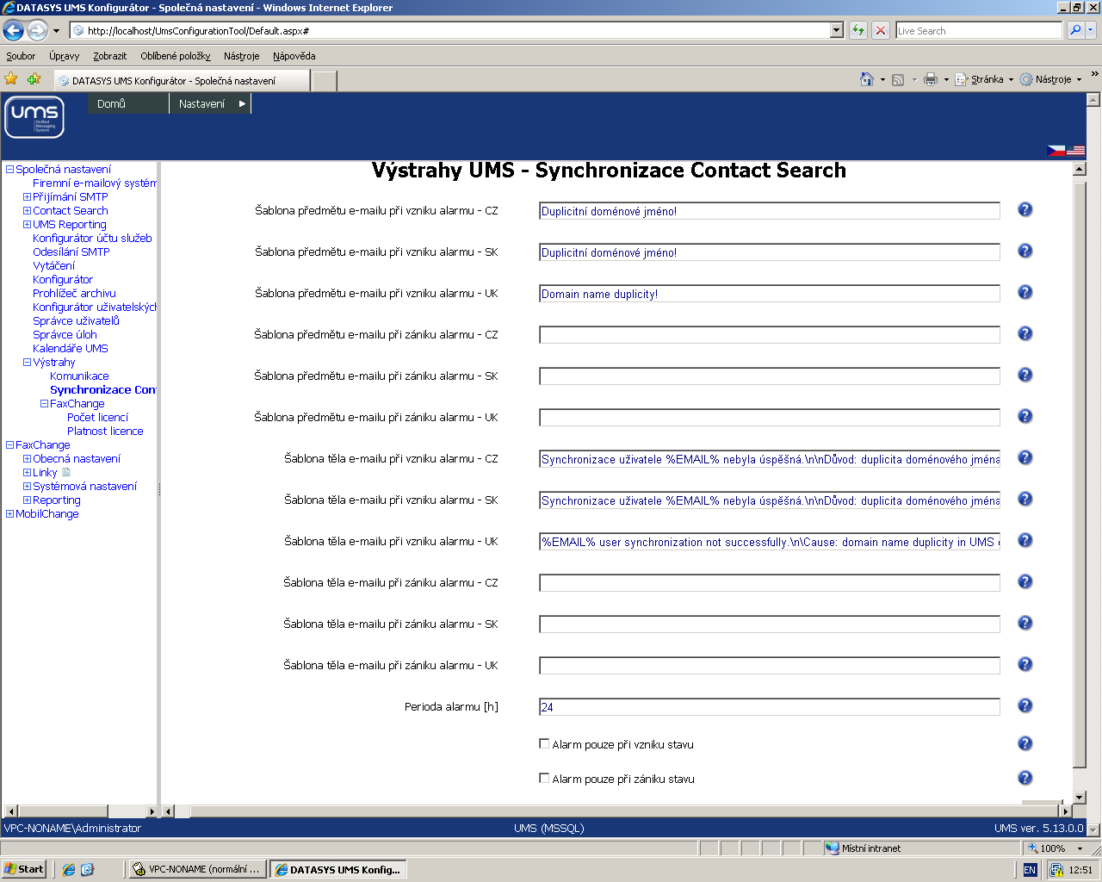The width and height of the screenshot is (1102, 882).
Task: Open Konfigurátor účtu služeb page
Action: click(x=92, y=239)
